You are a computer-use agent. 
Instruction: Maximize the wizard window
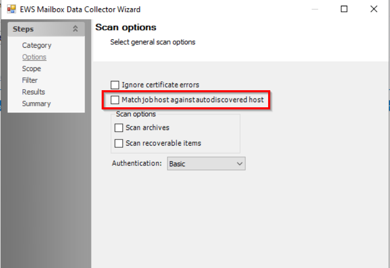[x=344, y=9]
